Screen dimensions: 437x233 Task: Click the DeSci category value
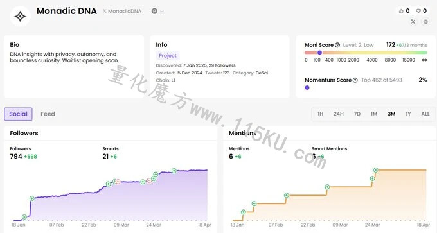tap(262, 73)
